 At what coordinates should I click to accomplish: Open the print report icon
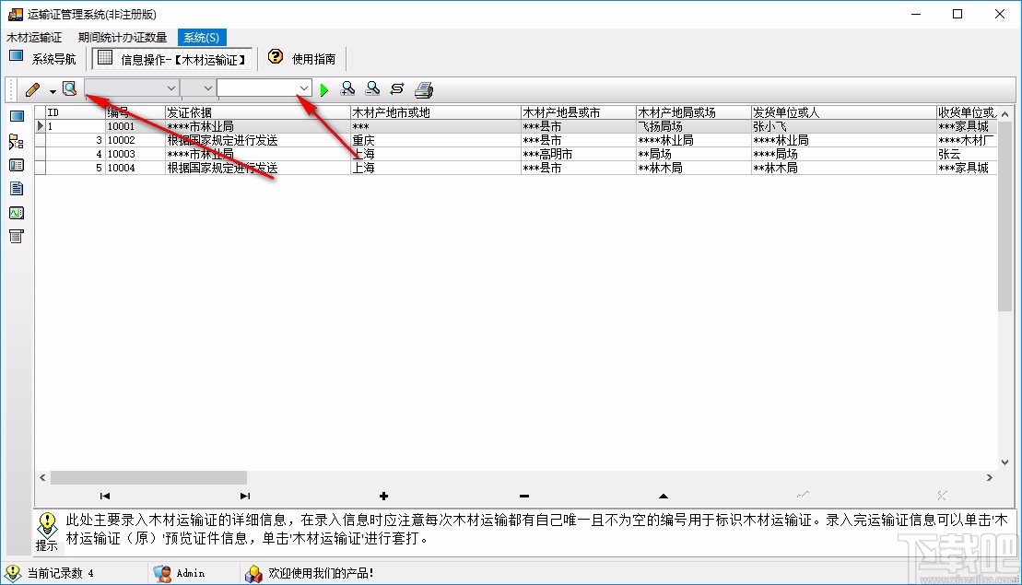click(x=423, y=88)
